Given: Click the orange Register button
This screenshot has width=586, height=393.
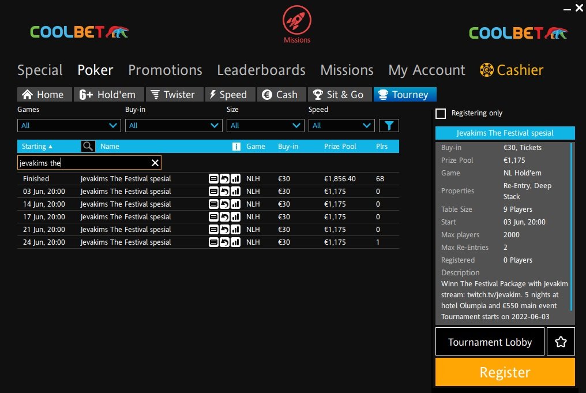Looking at the screenshot, I should coord(505,372).
